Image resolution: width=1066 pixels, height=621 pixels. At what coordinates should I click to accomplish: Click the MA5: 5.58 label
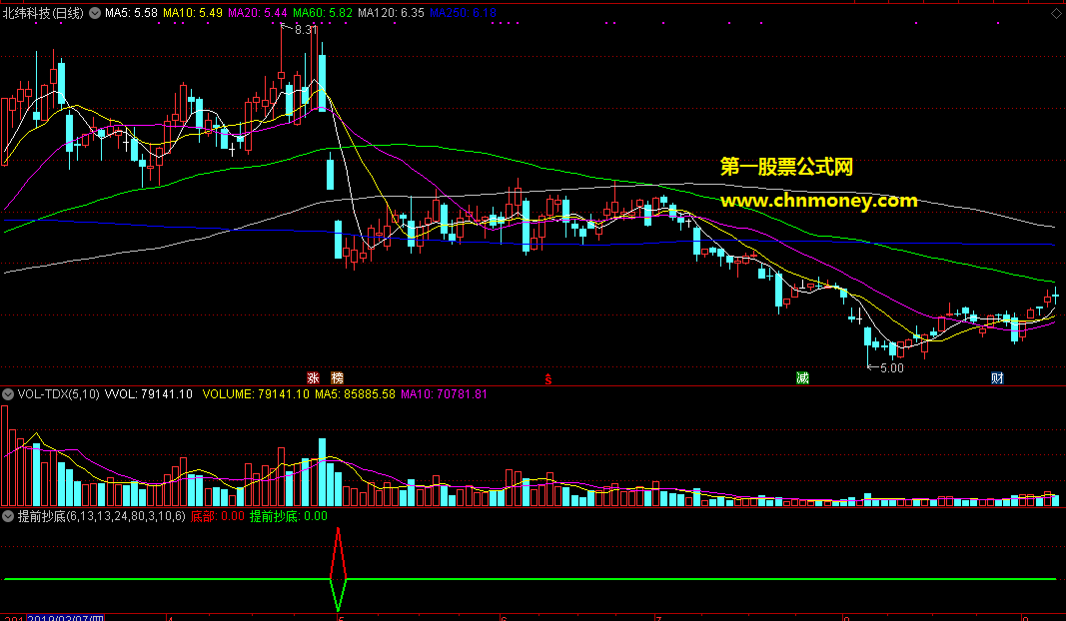[x=131, y=13]
